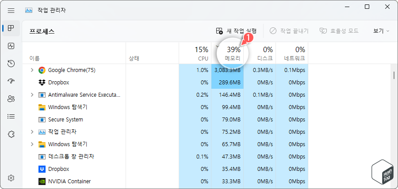Expand the Google Chrome(75) group
This screenshot has height=189, width=398.
(x=32, y=70)
